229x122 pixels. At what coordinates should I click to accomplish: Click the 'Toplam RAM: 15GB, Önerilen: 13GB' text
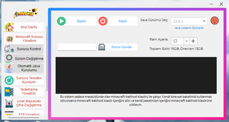176,49
